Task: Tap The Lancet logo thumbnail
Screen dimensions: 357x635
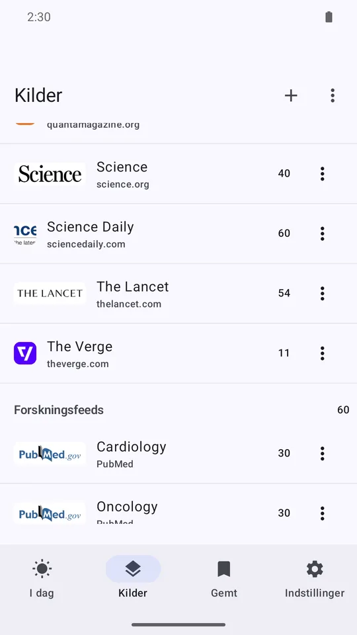Action: [x=50, y=293]
